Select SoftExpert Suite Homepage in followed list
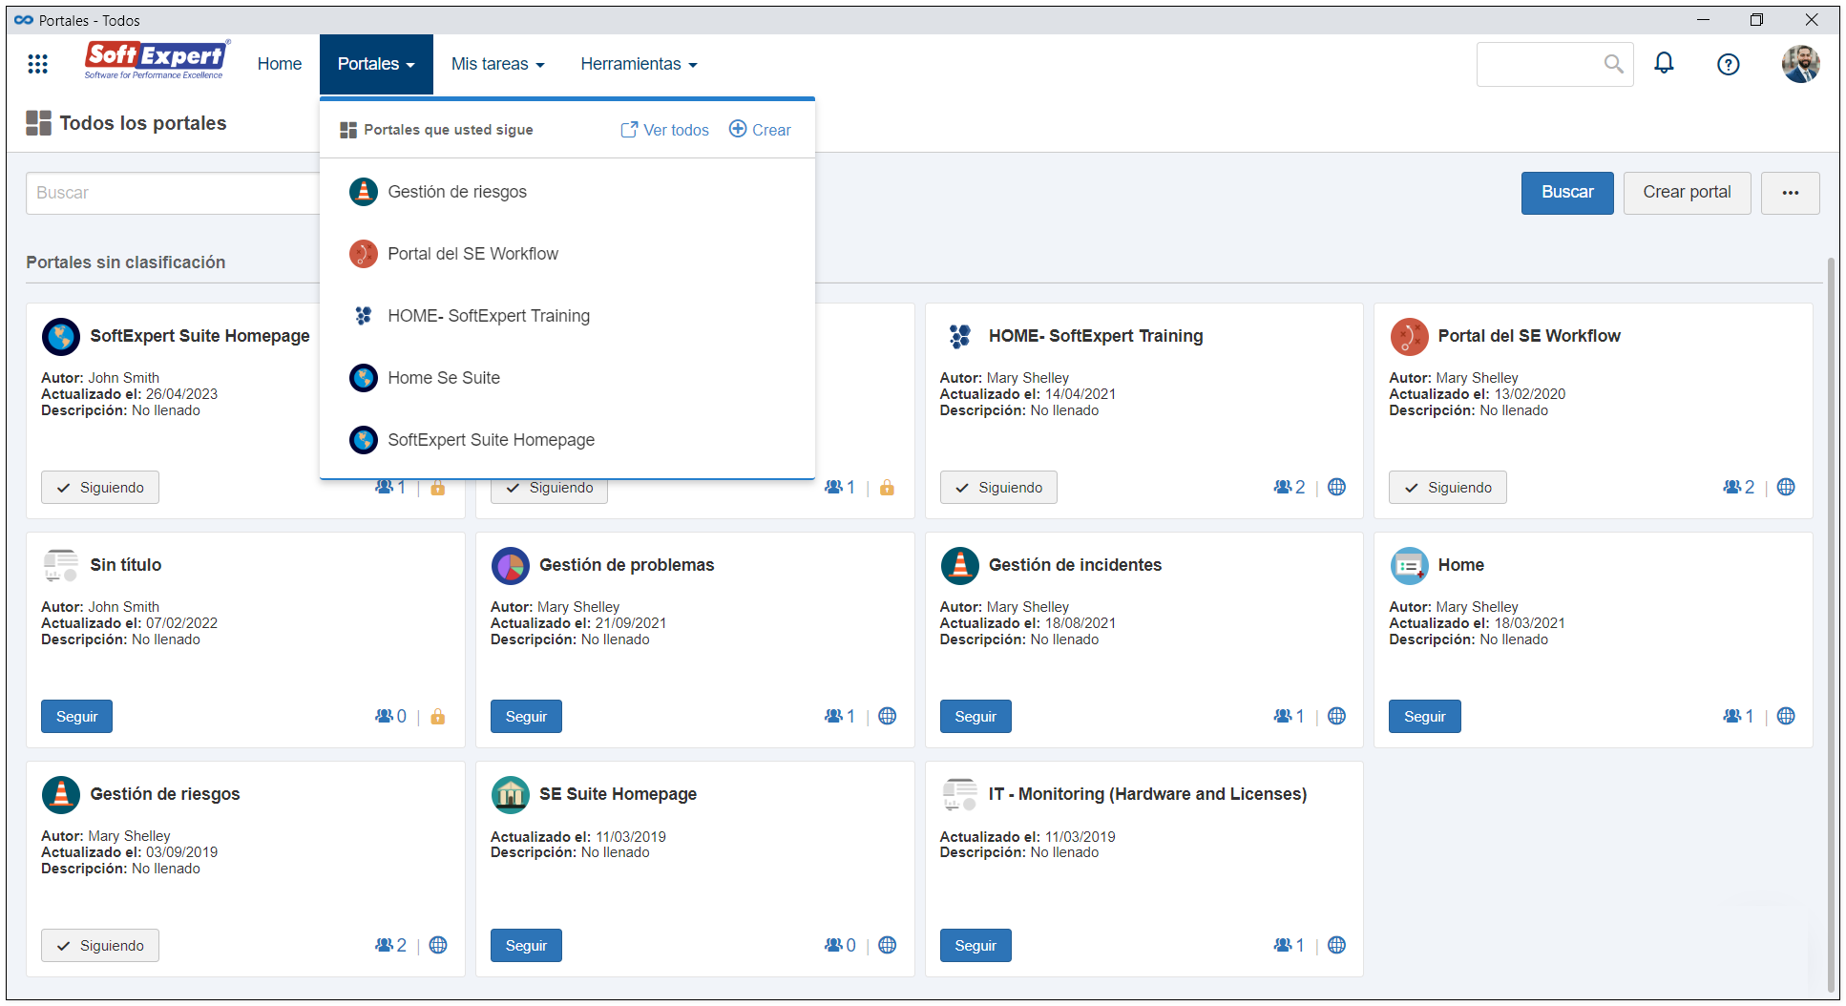 tap(567, 440)
